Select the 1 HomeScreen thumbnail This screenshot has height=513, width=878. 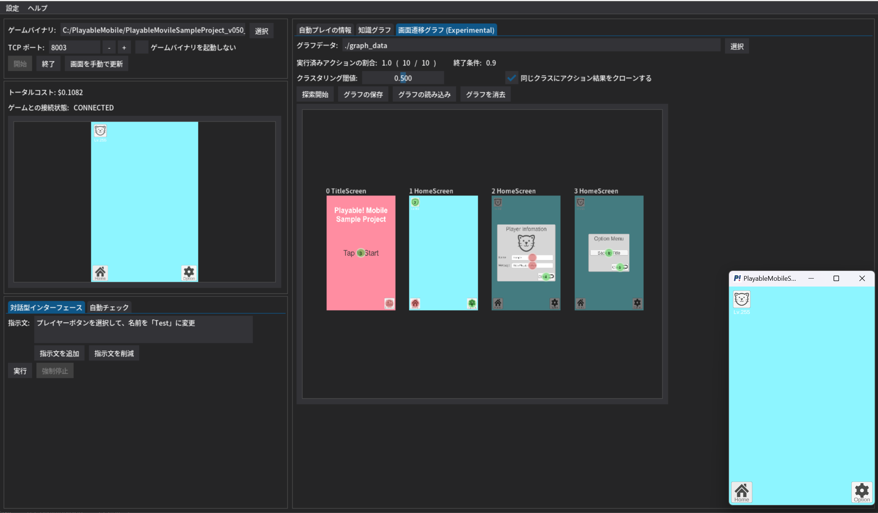pos(443,253)
